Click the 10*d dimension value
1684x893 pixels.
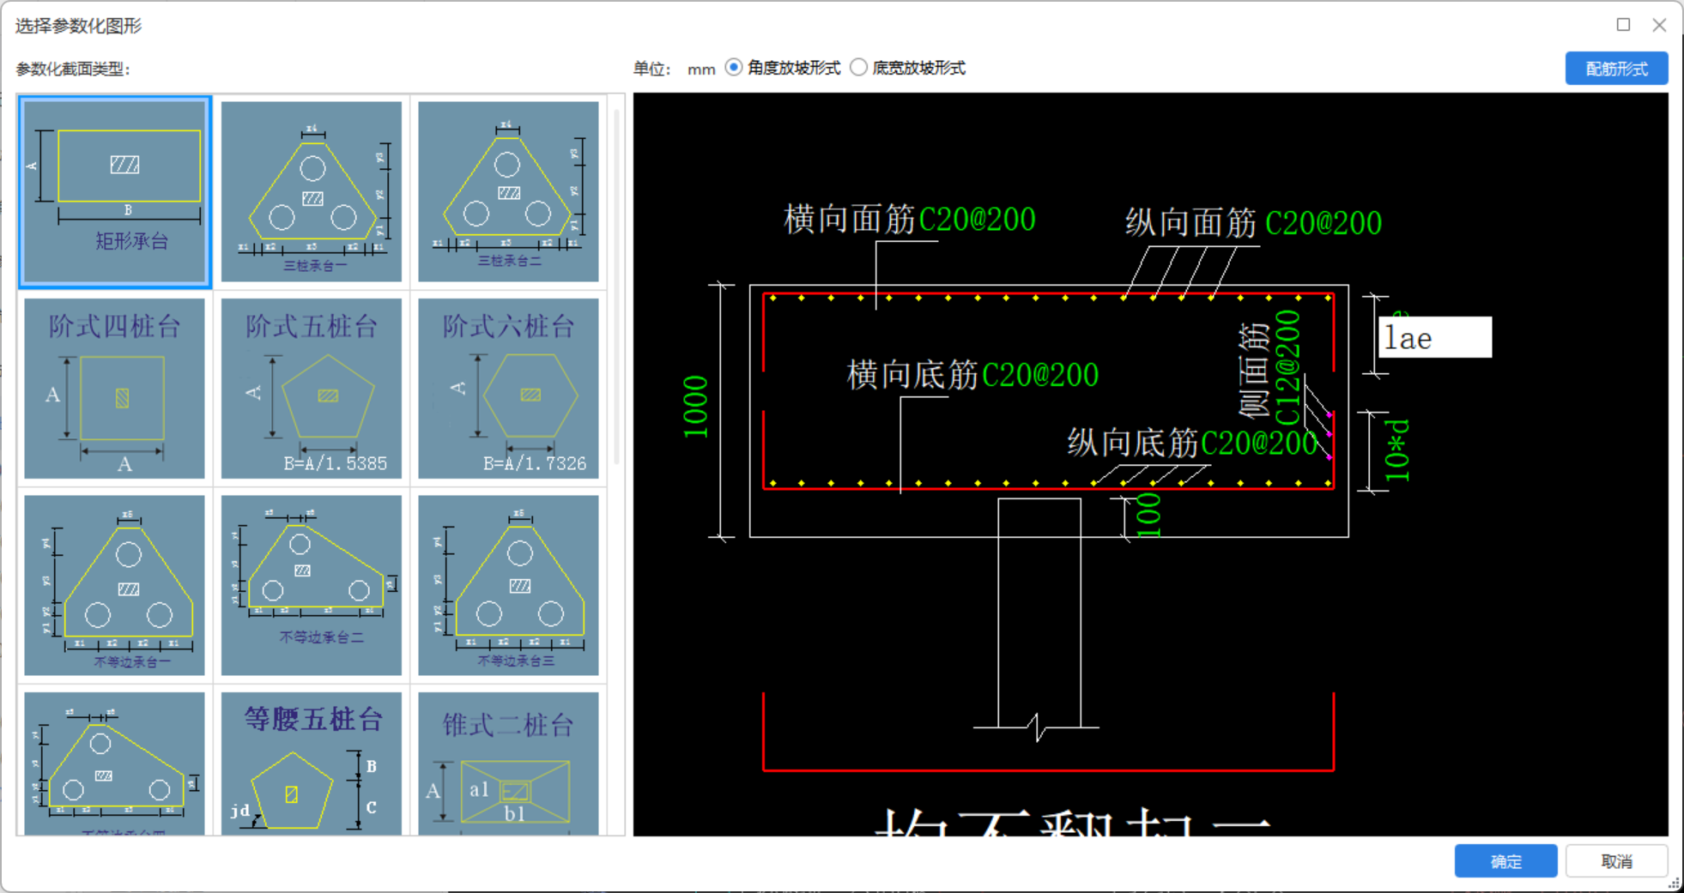[x=1397, y=450]
